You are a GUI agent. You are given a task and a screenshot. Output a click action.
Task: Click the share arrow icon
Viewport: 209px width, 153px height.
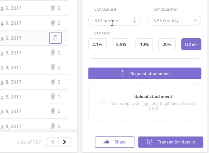pyautogui.click(x=106, y=142)
